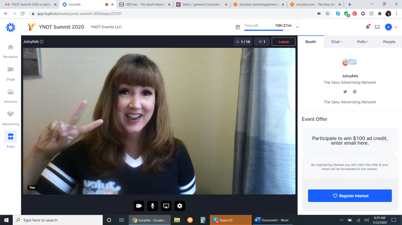Image resolution: width=402 pixels, height=225 pixels.
Task: Show JuicyAds booth info icon
Action: click(42, 42)
